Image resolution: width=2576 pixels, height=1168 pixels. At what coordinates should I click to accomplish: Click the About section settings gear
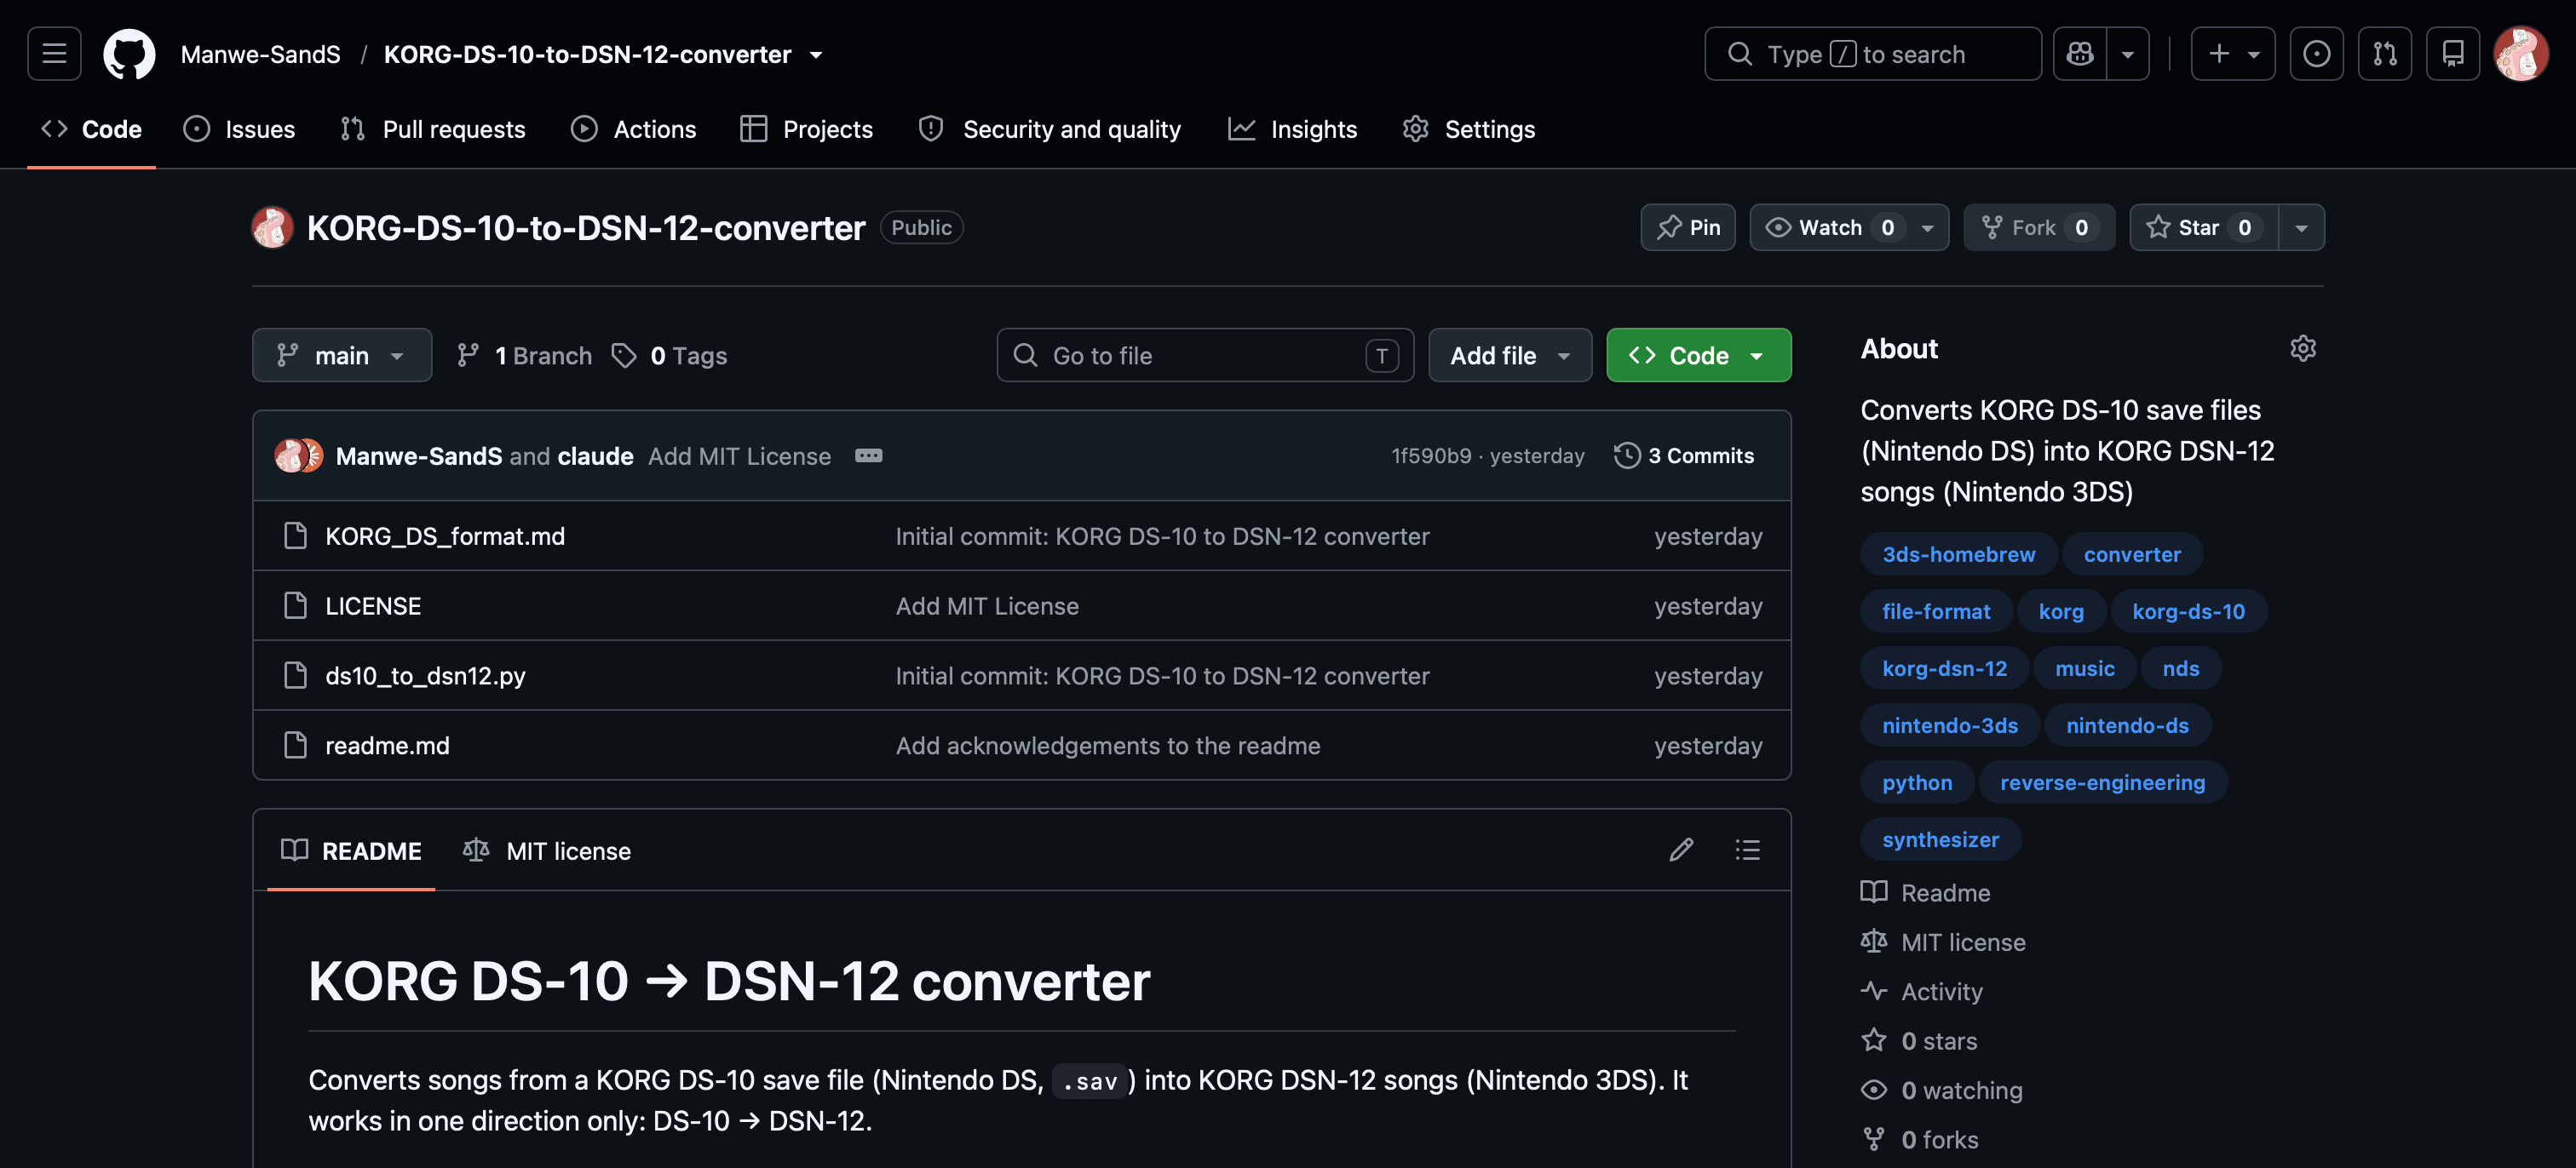point(2303,349)
